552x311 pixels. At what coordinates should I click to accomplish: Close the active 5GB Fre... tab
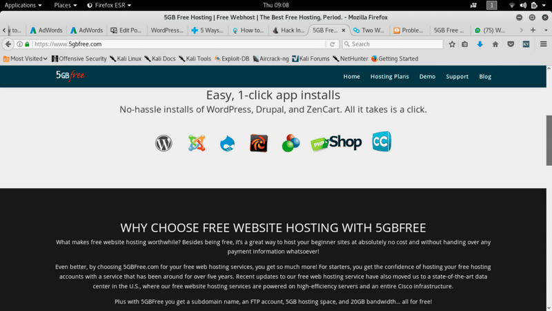344,30
